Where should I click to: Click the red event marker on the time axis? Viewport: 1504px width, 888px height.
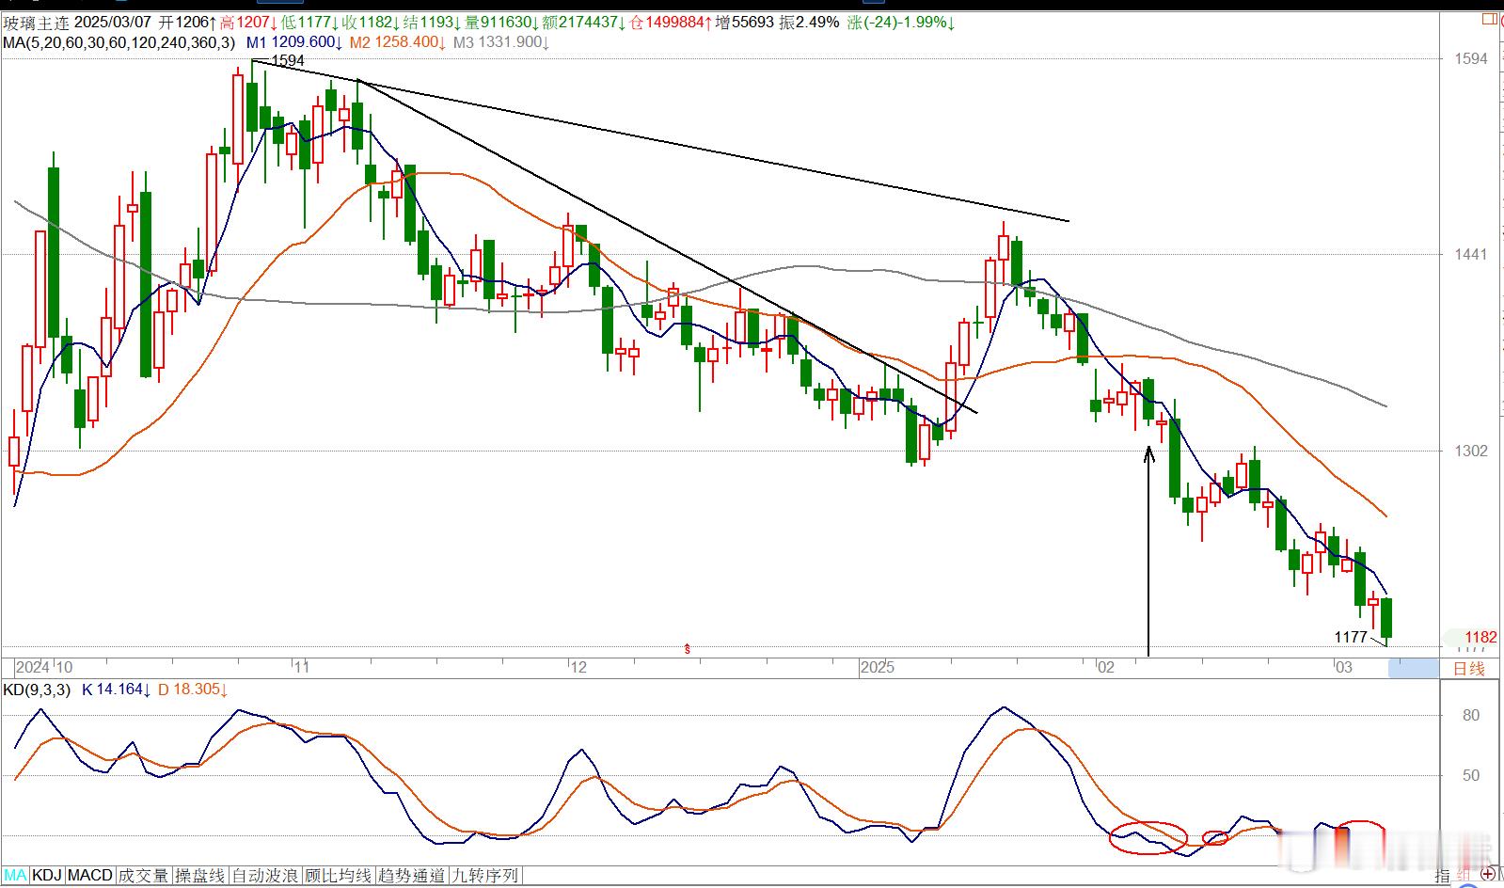[x=688, y=648]
